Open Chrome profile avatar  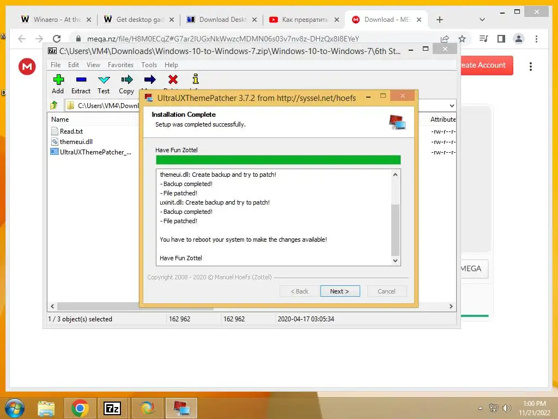point(519,39)
